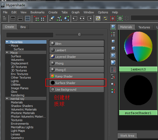158x140 pixels.
Task: Open the Create menu
Action: tap(53, 12)
